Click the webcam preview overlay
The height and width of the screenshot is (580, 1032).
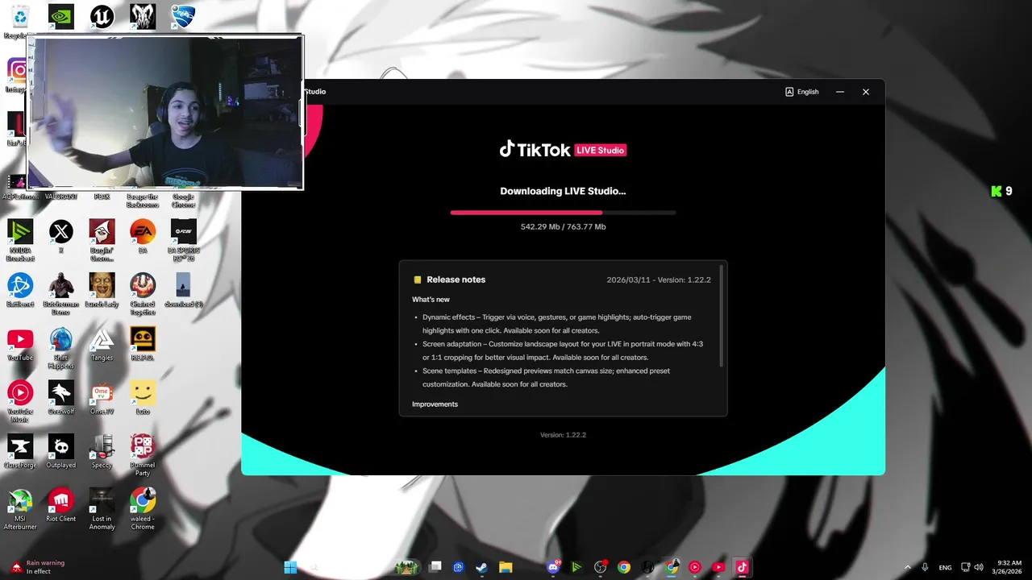165,112
